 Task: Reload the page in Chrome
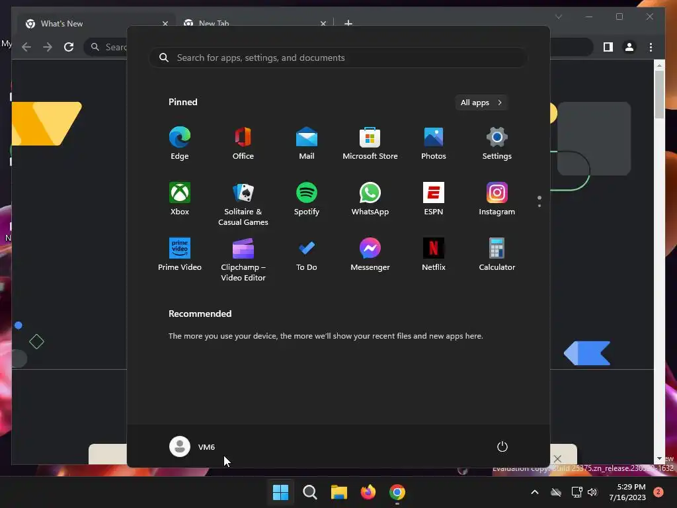69,47
